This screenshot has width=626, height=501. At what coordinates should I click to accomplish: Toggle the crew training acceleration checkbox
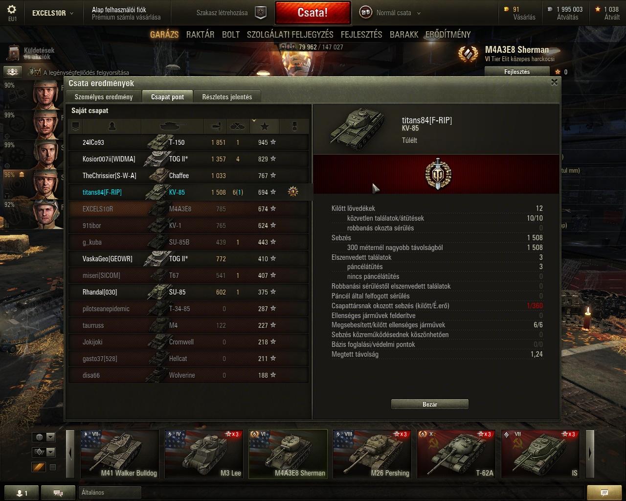point(37,72)
